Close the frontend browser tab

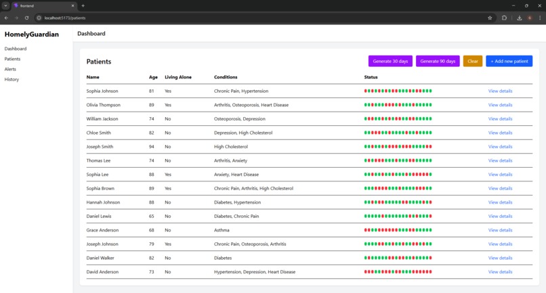click(x=72, y=5)
